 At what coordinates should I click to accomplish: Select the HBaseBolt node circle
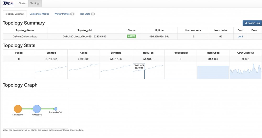tap(37, 109)
